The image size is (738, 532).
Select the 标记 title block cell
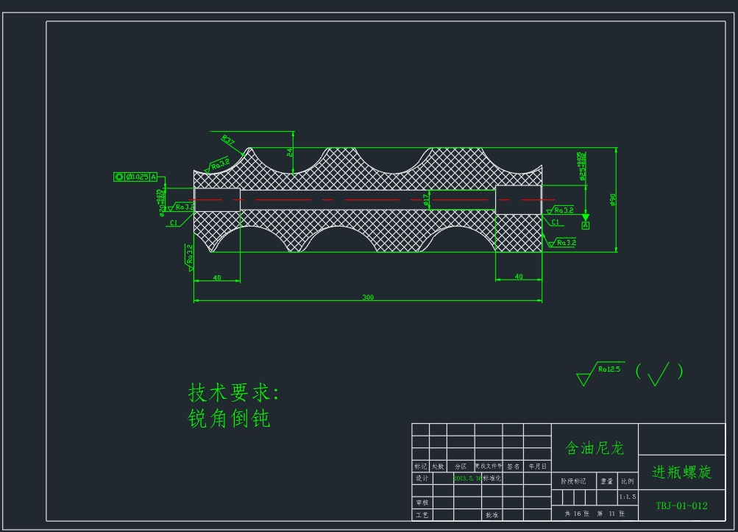pos(420,466)
